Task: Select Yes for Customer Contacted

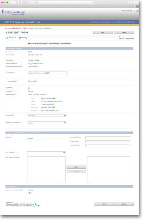Action: click(x=29, y=190)
